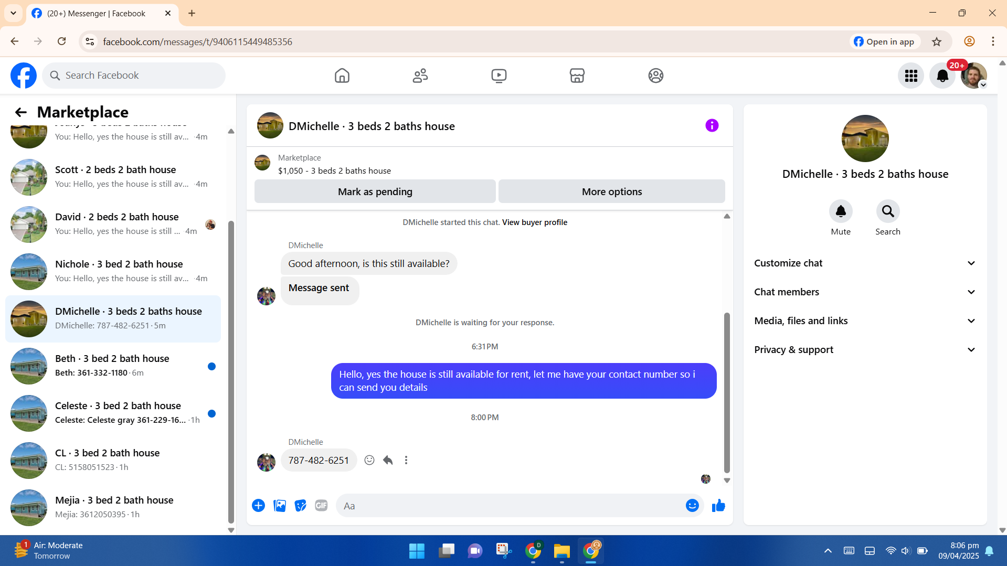
Task: Open Chrome profile icon in toolbar
Action: (969, 41)
